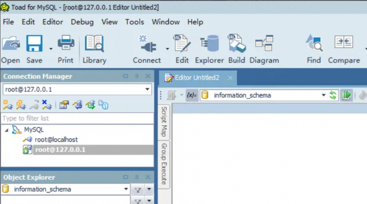Expand the Save button dropdown arrow

(x=51, y=49)
